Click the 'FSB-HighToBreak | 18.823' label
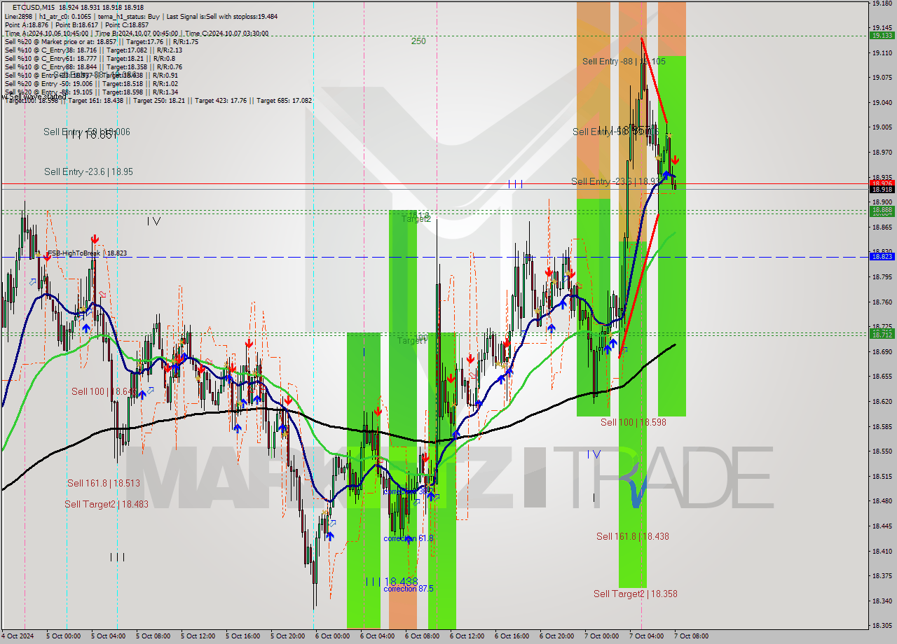This screenshot has width=897, height=644. coord(87,253)
